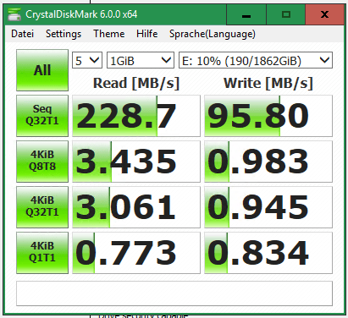Select the 4KiB Q32T1 read value 3.061
The image size is (348, 318).
[136, 207]
